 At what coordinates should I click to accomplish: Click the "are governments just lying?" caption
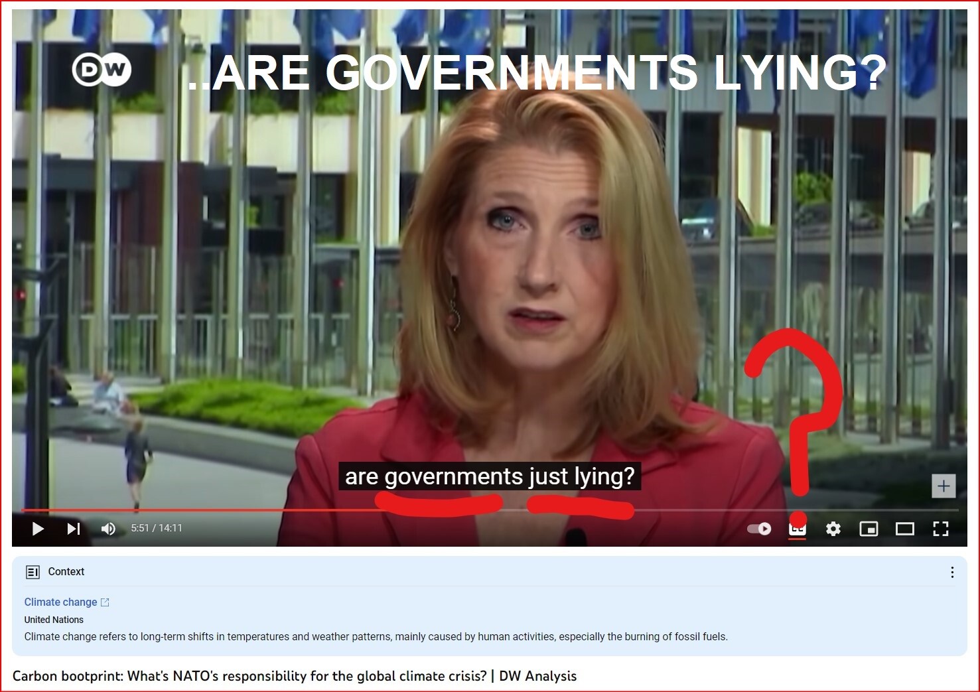pos(490,476)
